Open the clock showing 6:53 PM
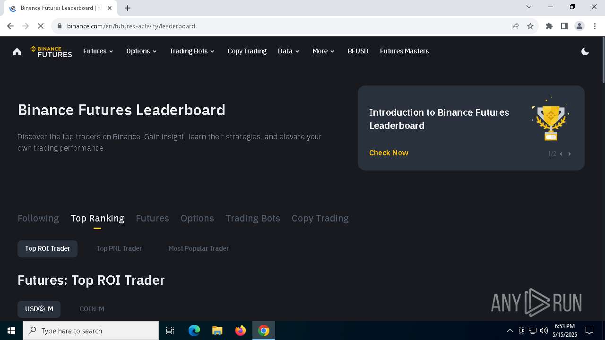This screenshot has height=340, width=605. click(x=565, y=331)
